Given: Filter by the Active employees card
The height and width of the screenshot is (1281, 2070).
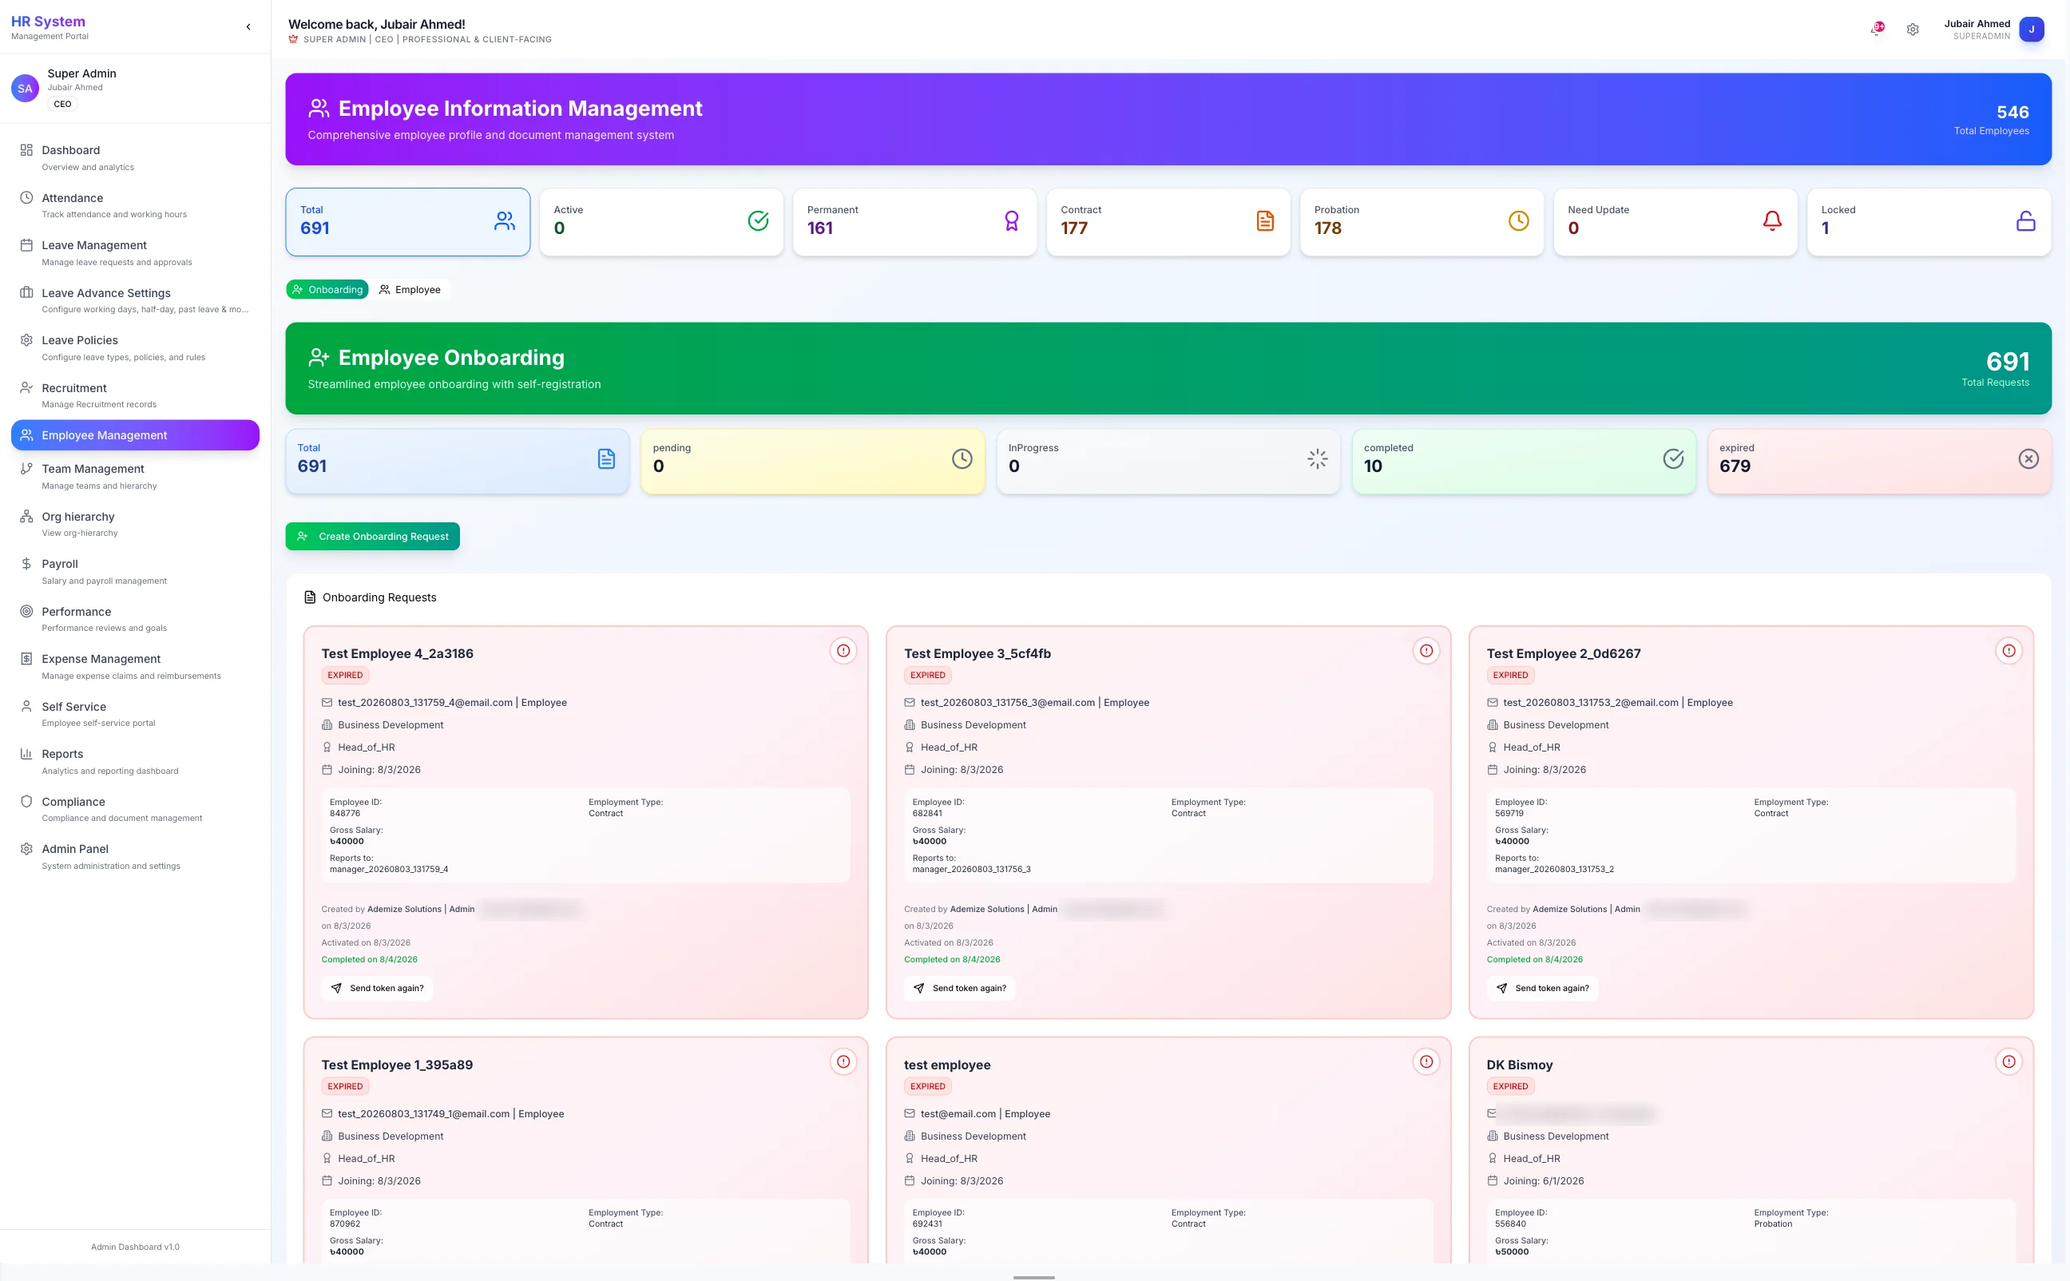Looking at the screenshot, I should tap(661, 222).
